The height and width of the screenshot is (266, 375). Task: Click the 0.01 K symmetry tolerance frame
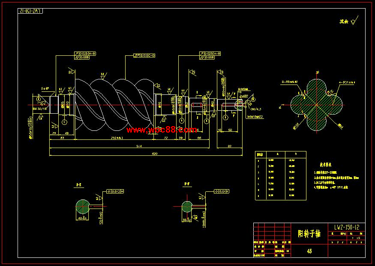coord(221,191)
